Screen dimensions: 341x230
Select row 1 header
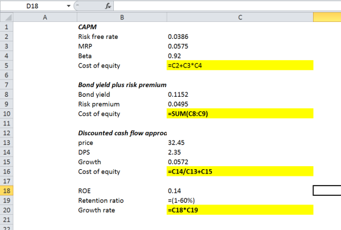pos(7,27)
